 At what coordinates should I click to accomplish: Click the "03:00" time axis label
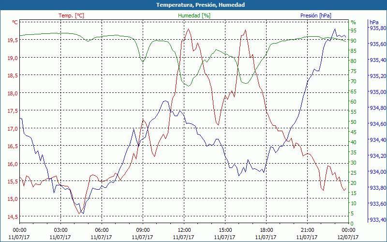(60, 230)
